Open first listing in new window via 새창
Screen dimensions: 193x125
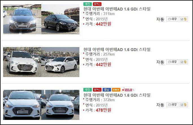(172, 19)
